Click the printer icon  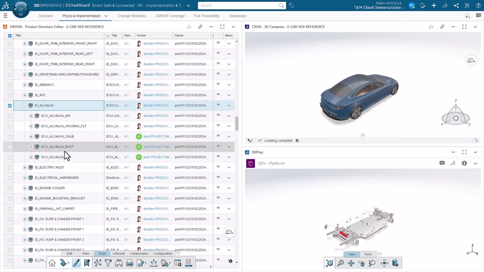click(x=130, y=263)
